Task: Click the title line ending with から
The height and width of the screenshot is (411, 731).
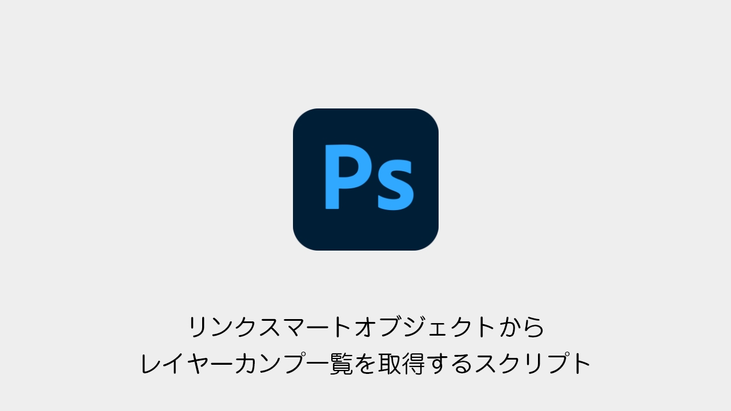Action: tap(365, 328)
